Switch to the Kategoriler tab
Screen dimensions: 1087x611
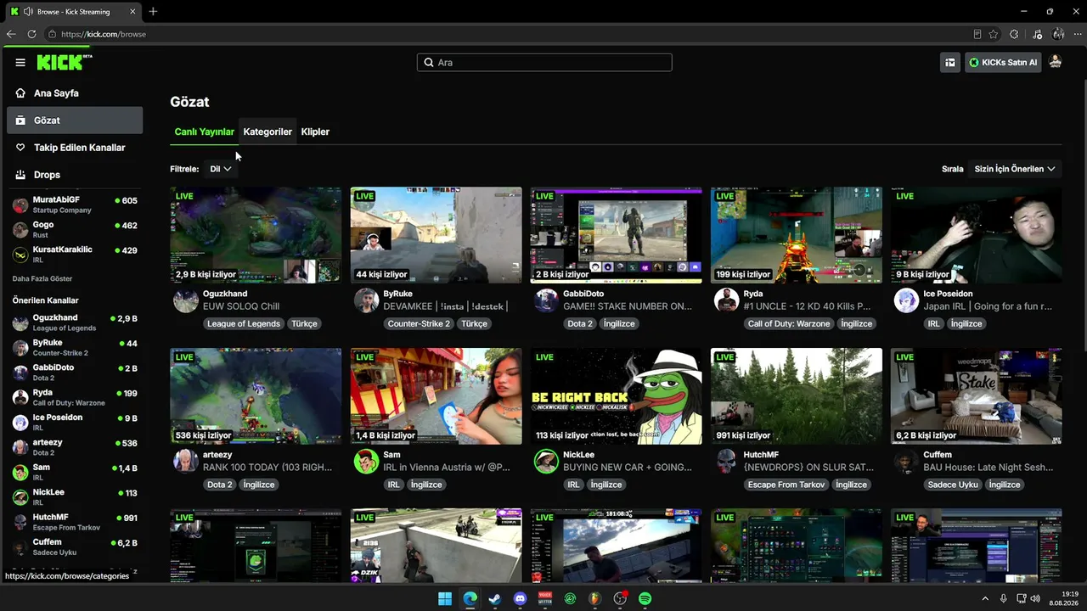[268, 132]
